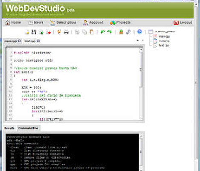Switch to the Command line tab
Screen dimensions: 200x171
tap(28, 128)
